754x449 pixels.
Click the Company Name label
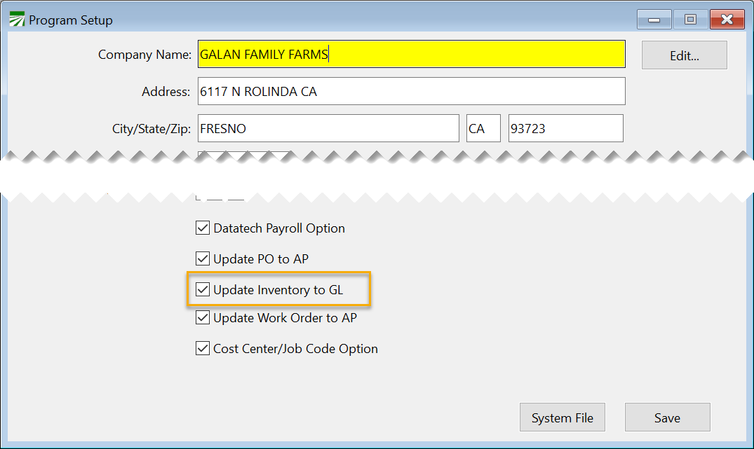click(x=144, y=55)
